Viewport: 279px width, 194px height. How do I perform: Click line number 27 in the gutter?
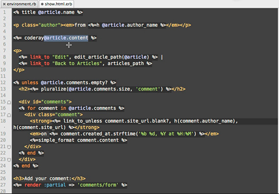[x=3, y=185]
